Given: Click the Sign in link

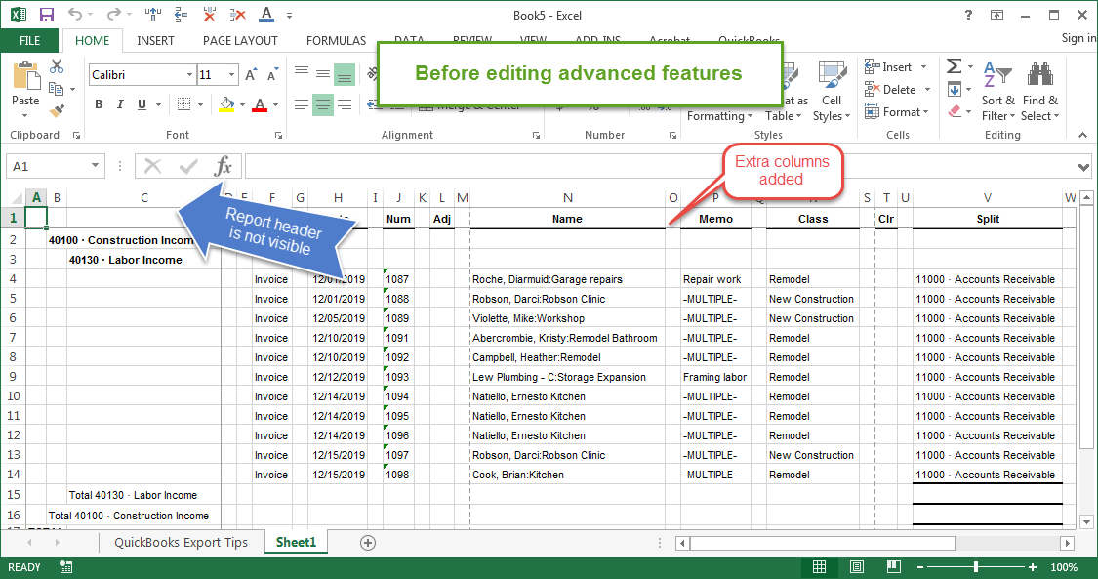Looking at the screenshot, I should pyautogui.click(x=1078, y=38).
